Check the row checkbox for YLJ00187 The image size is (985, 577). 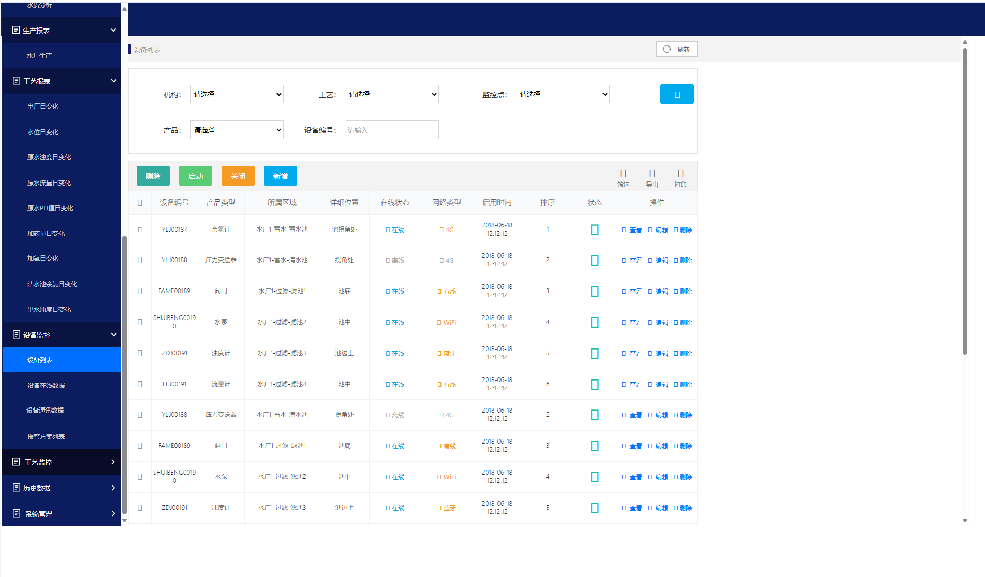coord(140,230)
